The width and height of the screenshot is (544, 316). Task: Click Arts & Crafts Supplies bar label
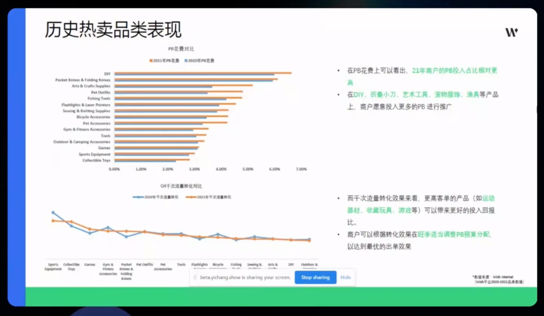tap(91, 86)
